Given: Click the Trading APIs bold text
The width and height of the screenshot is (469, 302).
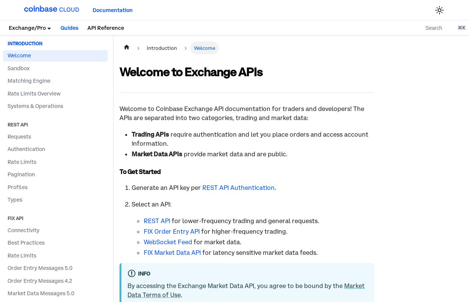Looking at the screenshot, I should (150, 134).
